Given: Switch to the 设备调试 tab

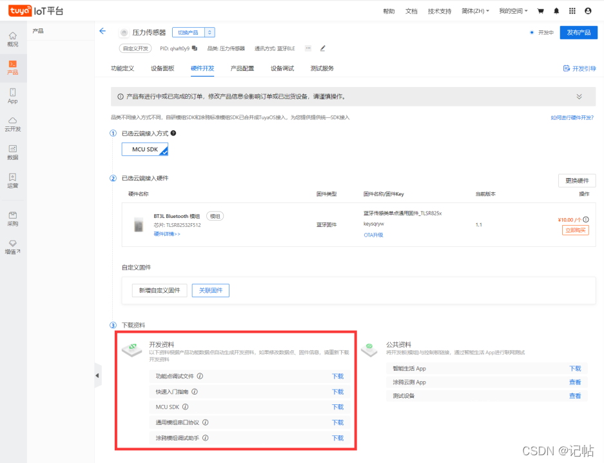Looking at the screenshot, I should (x=282, y=68).
